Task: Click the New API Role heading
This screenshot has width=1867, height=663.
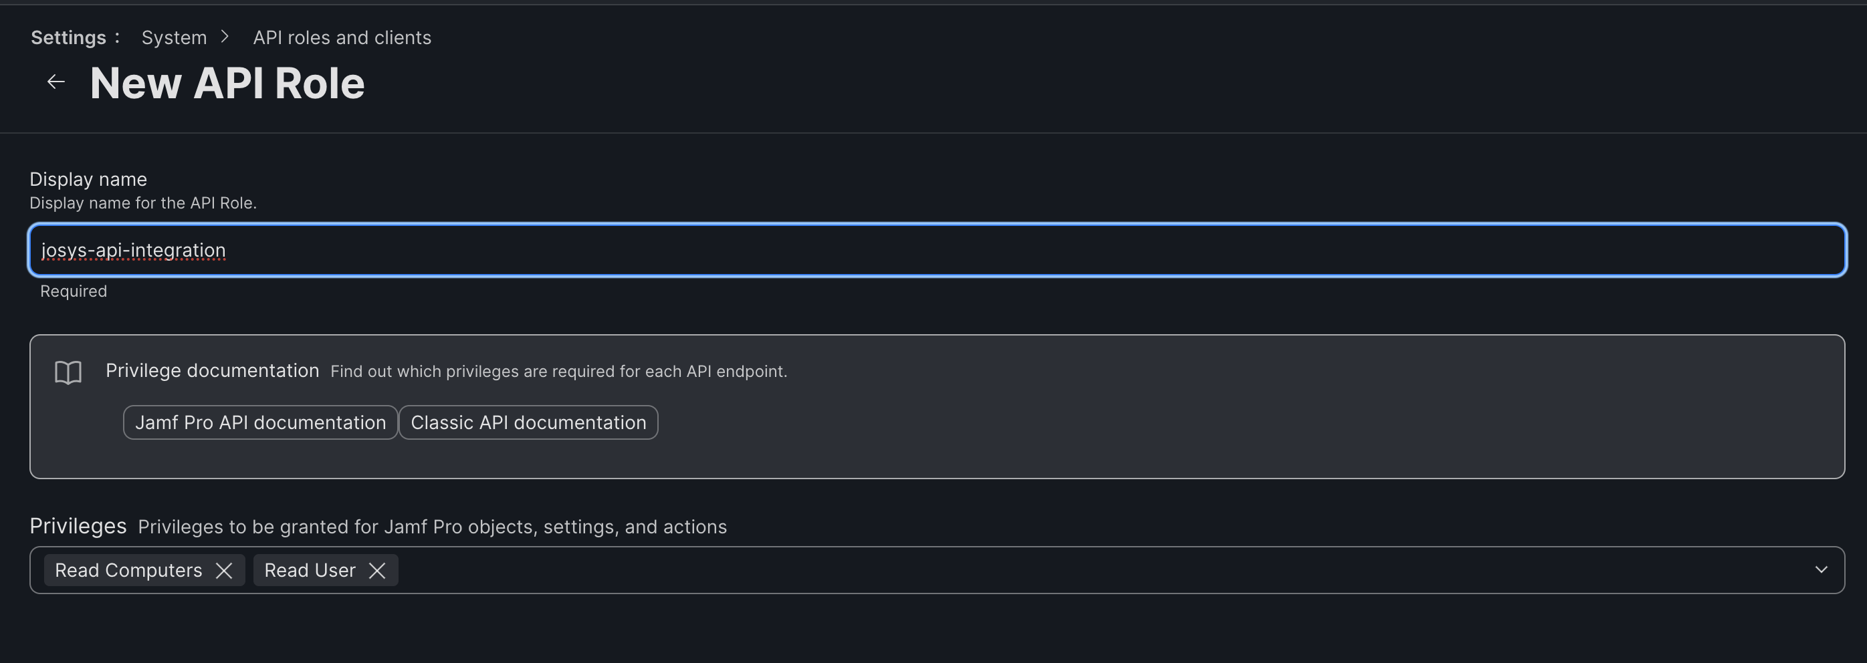Action: coord(227,84)
